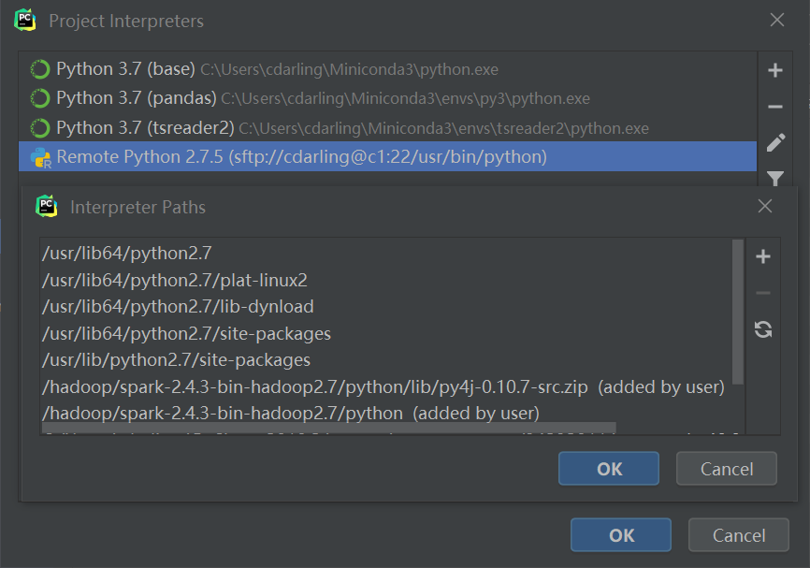The width and height of the screenshot is (810, 568).
Task: Close the Interpreter Paths dialog
Action: tap(764, 207)
